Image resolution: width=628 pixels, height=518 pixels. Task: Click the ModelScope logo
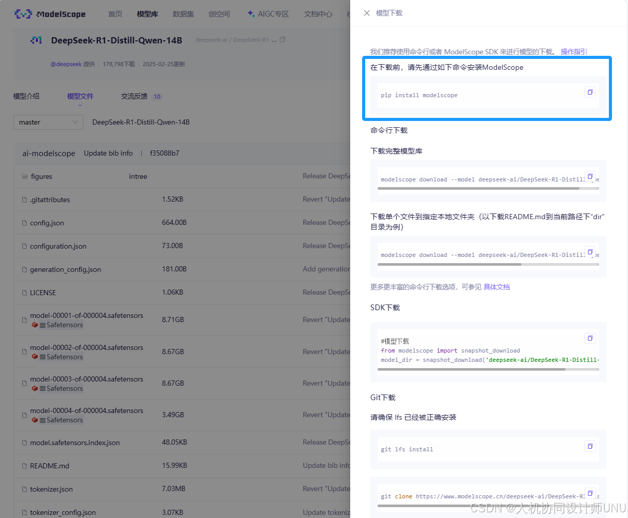[50, 14]
